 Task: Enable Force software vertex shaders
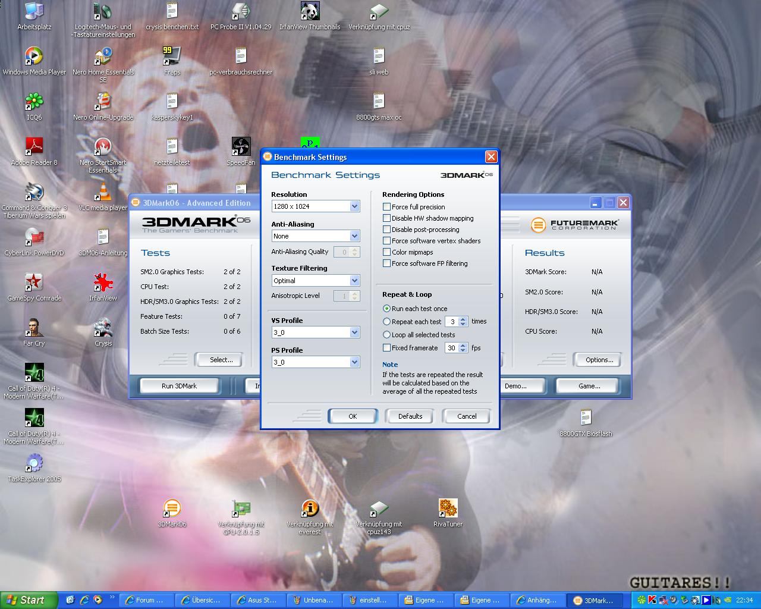[x=386, y=241]
